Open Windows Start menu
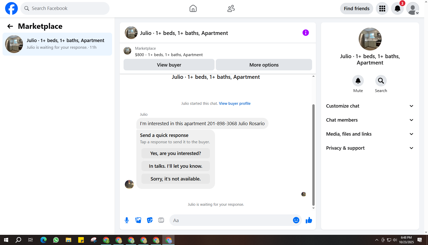Screen dimensions: 428x245 tap(6, 240)
